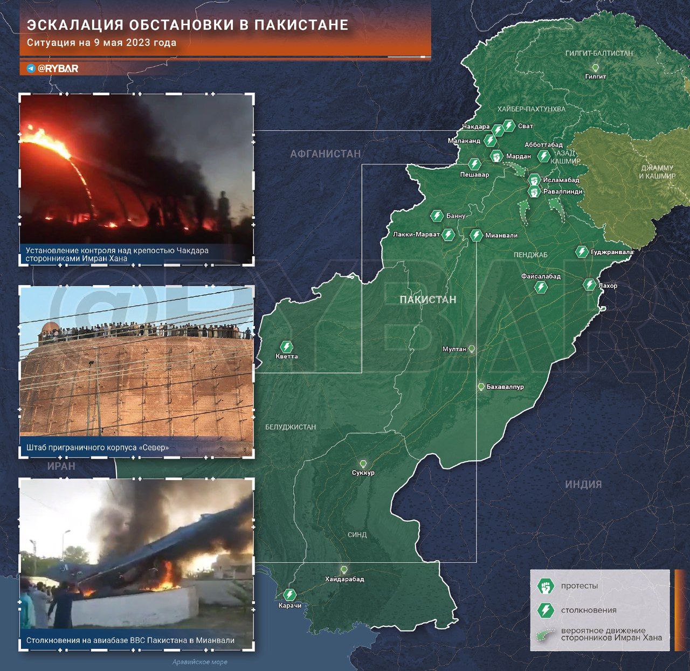Screen dimensions: 690x671
Task: Select the lightning icon at Karachi
Action: point(290,594)
